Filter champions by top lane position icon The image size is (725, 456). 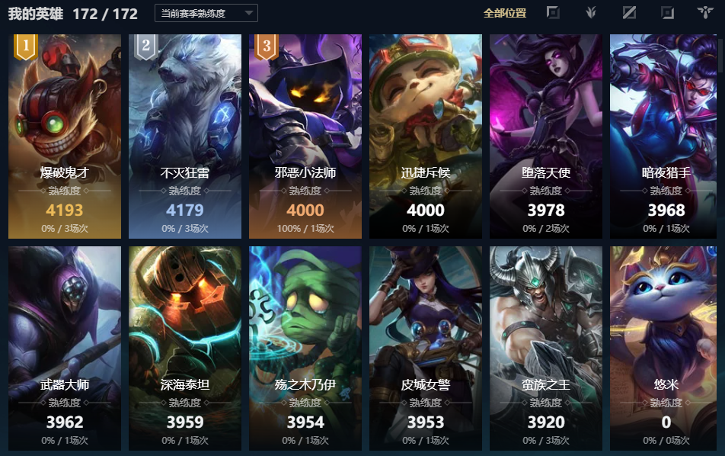[553, 12]
